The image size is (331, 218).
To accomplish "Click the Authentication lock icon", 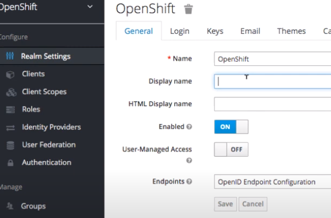I will click(11, 163).
